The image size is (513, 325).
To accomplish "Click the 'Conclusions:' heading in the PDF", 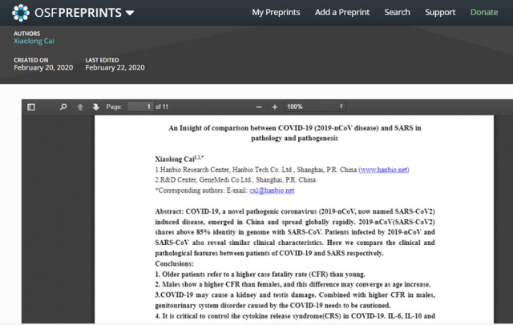I will (x=175, y=263).
